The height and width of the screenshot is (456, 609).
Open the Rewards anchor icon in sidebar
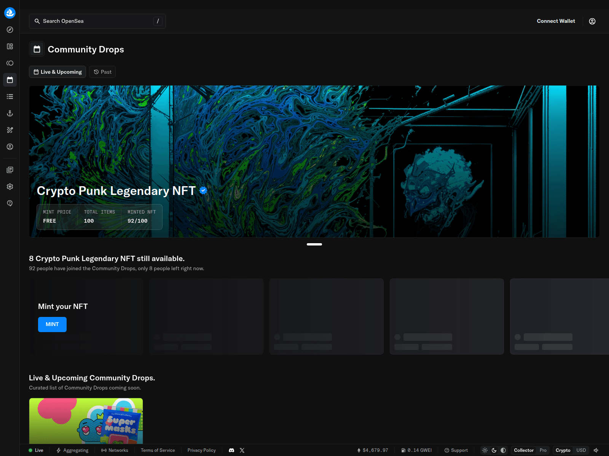[x=10, y=113]
